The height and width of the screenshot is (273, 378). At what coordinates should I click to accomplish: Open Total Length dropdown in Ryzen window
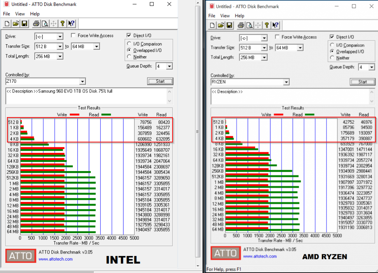264,58
